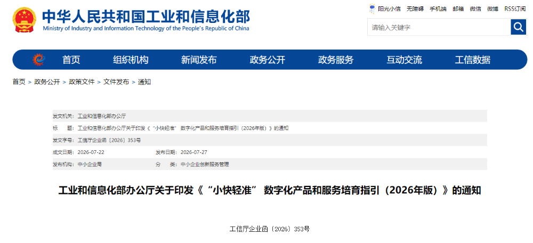533x243 pixels.
Task: Click the 中华人民共和国工业和信息化部 site title
Action: (146, 17)
